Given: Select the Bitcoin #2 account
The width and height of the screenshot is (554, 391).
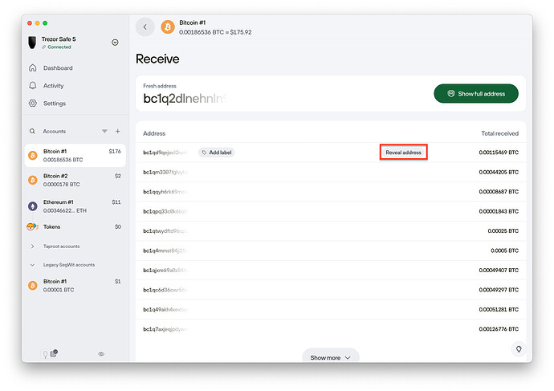Looking at the screenshot, I should coord(75,180).
